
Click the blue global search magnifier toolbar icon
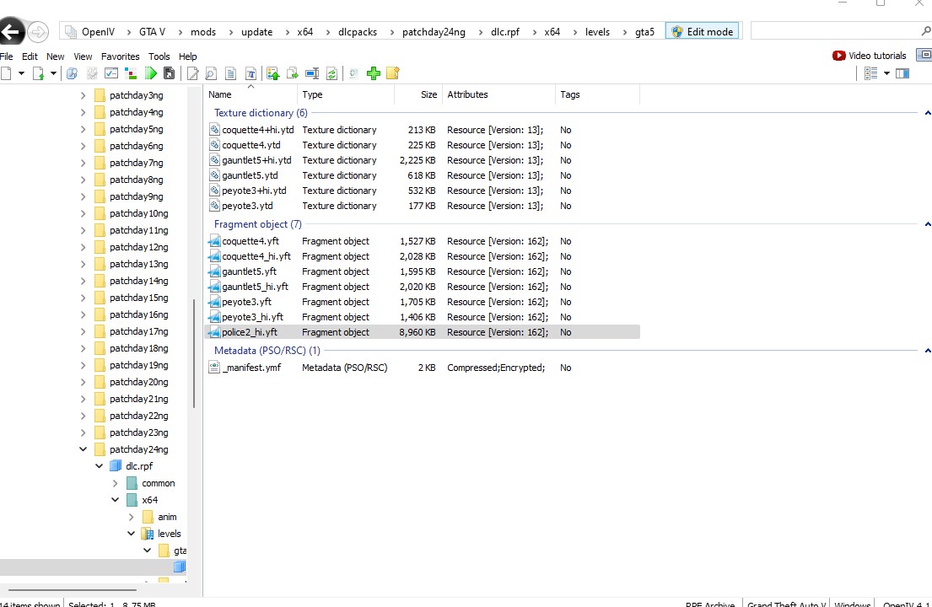point(72,73)
